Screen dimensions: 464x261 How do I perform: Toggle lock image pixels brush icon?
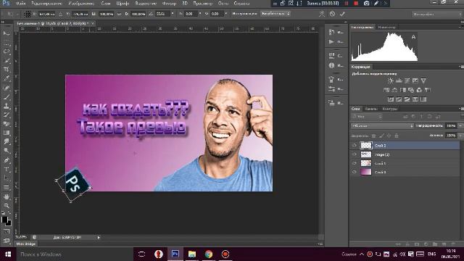coord(381,136)
